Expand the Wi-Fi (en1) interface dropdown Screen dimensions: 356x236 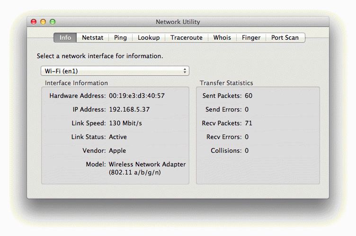point(115,71)
